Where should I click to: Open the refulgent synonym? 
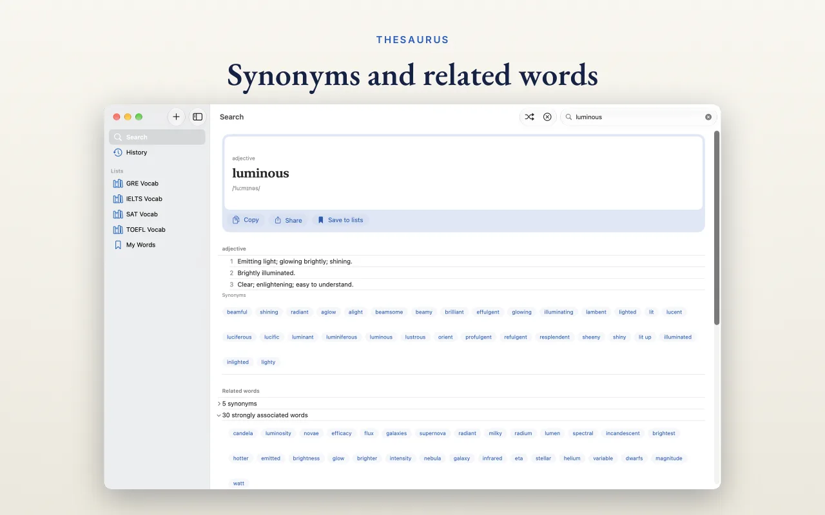(516, 337)
